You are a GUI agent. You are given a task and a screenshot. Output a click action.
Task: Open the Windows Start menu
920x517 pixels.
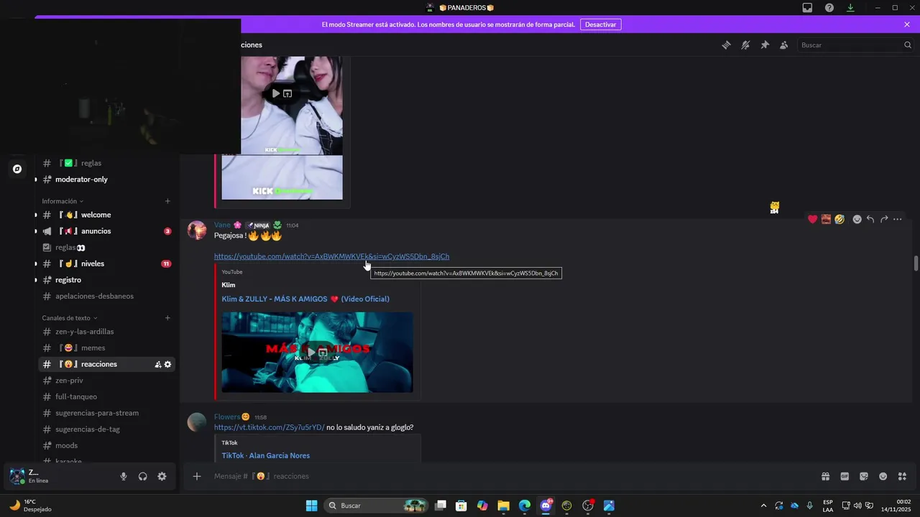(x=311, y=506)
